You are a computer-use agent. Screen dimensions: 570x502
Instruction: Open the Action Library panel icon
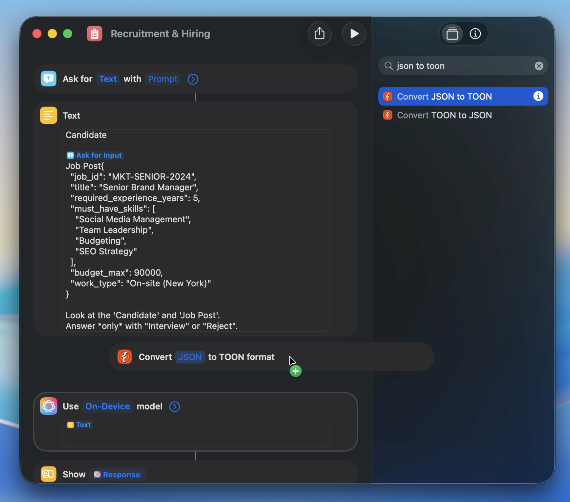(452, 34)
